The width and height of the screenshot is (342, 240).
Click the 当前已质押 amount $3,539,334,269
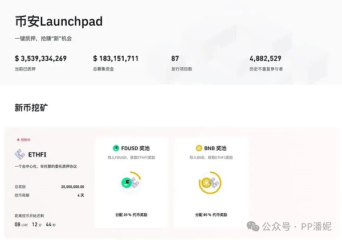coord(40,58)
